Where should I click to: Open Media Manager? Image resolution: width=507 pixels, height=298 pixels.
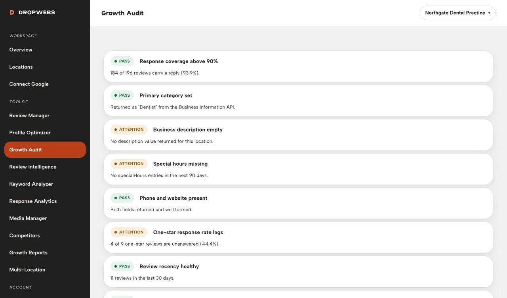[x=45, y=218]
